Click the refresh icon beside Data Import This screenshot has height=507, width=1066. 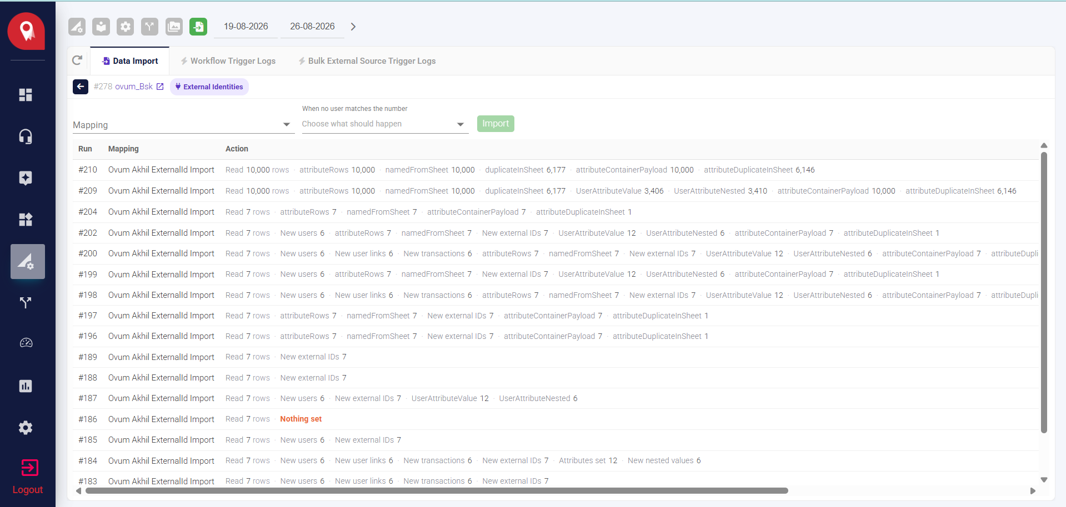tap(78, 60)
